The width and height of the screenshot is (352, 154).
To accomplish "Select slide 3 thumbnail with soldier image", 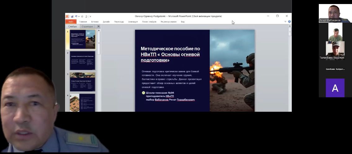I will pyautogui.click(x=82, y=82).
